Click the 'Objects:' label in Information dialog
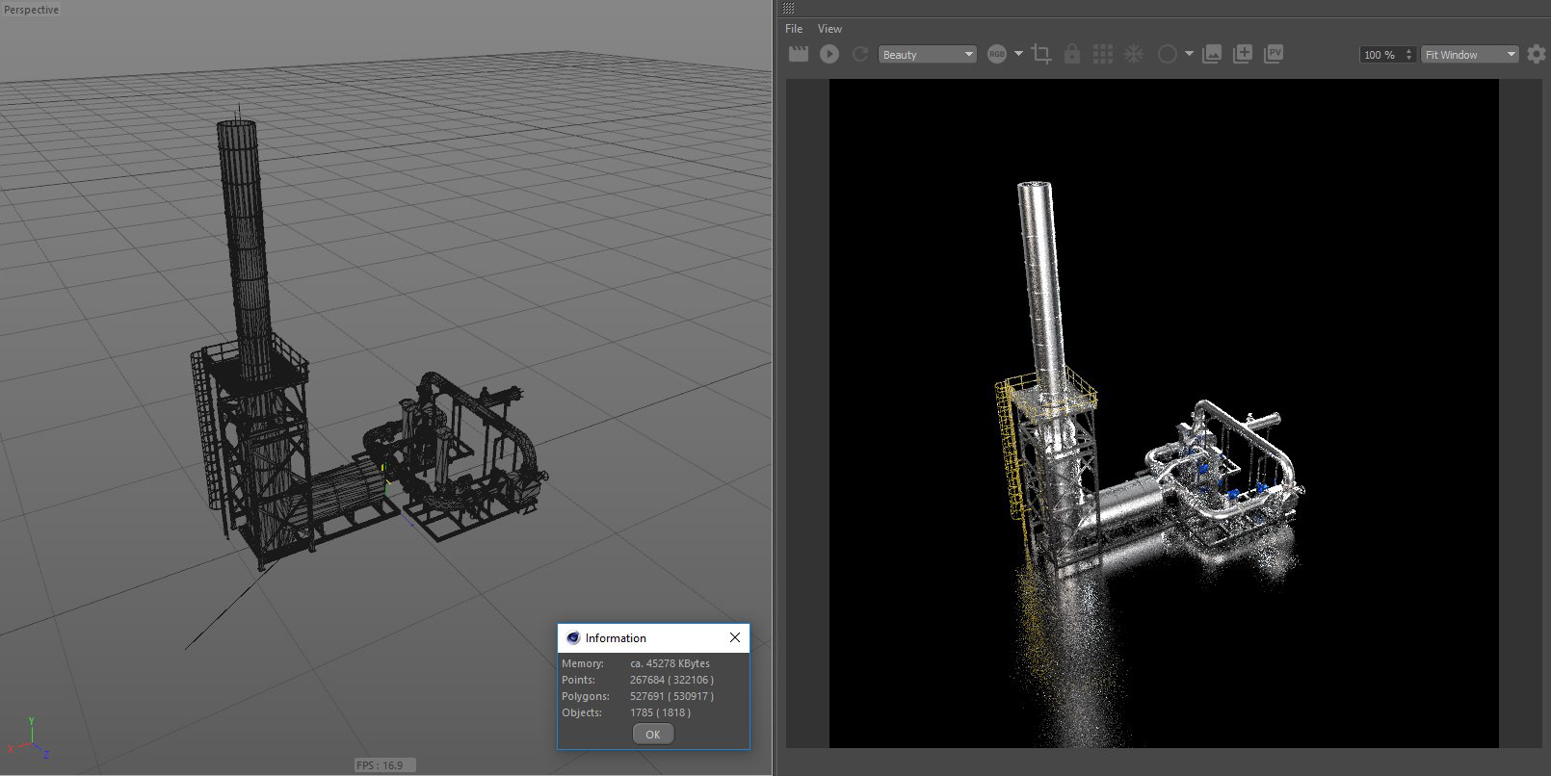The width and height of the screenshot is (1551, 776). point(582,712)
